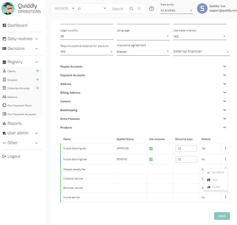Choose Save in the context menu

click(215, 180)
